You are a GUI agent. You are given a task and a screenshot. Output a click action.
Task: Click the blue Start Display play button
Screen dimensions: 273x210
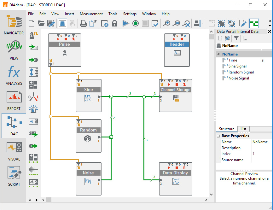pyautogui.click(x=126, y=23)
